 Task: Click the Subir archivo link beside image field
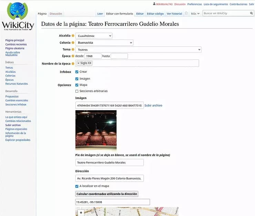153,105
